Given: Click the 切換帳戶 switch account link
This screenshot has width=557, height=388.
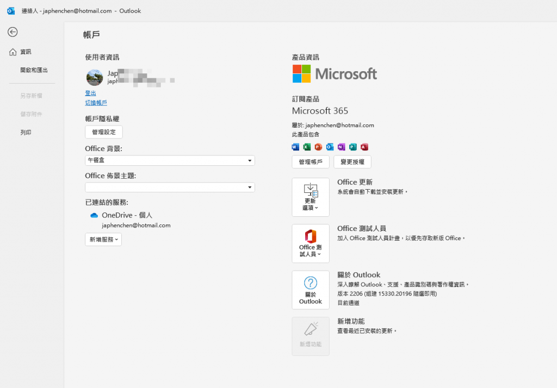Looking at the screenshot, I should click(x=96, y=103).
